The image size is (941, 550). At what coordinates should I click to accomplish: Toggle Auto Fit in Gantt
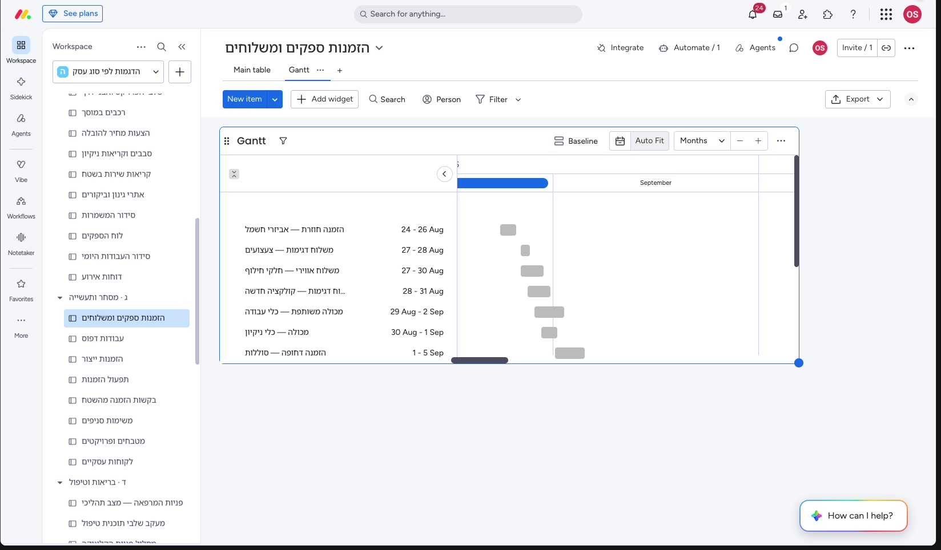click(650, 141)
